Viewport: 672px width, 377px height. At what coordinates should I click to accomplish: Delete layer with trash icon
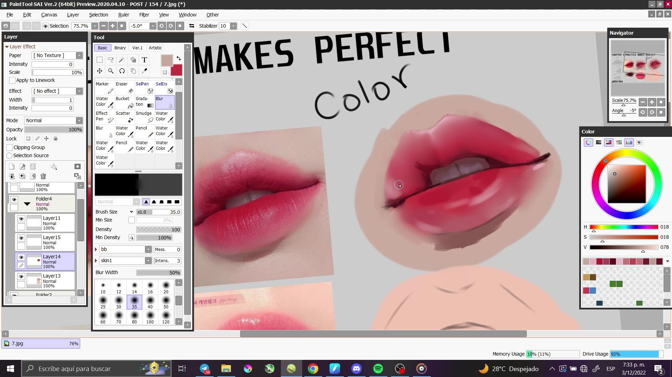[43, 176]
